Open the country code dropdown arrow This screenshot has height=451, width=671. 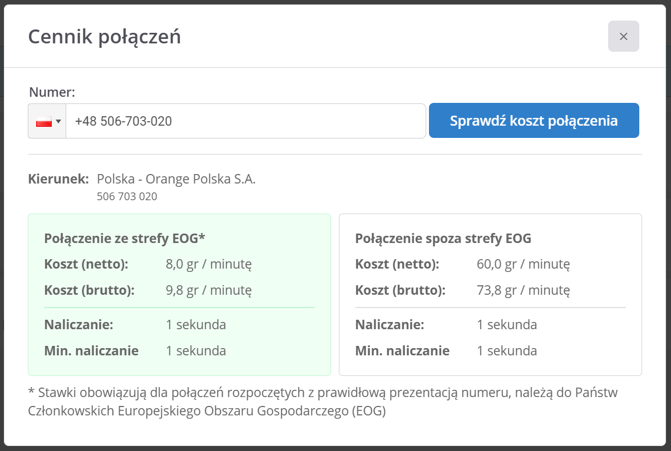pyautogui.click(x=58, y=121)
